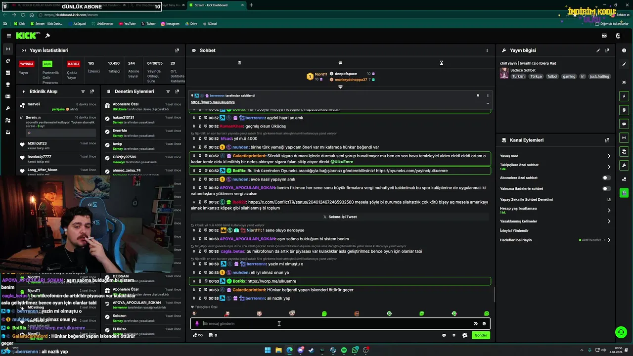Expand Hesap yaşı kısıtlaması options
The height and width of the screenshot is (356, 633).
pyautogui.click(x=609, y=210)
